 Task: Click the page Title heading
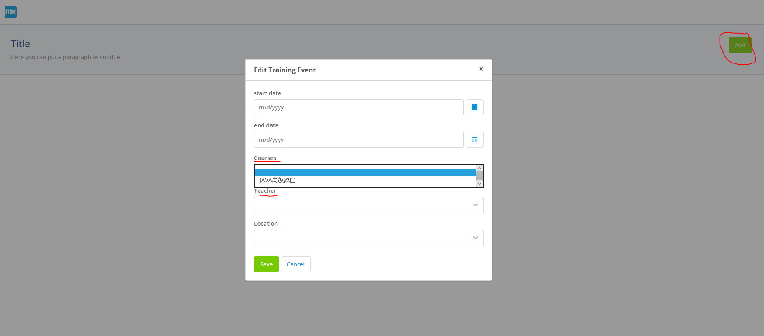click(20, 44)
